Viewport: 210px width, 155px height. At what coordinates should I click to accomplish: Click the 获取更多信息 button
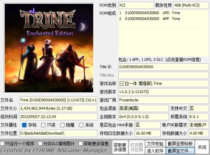coord(120,147)
